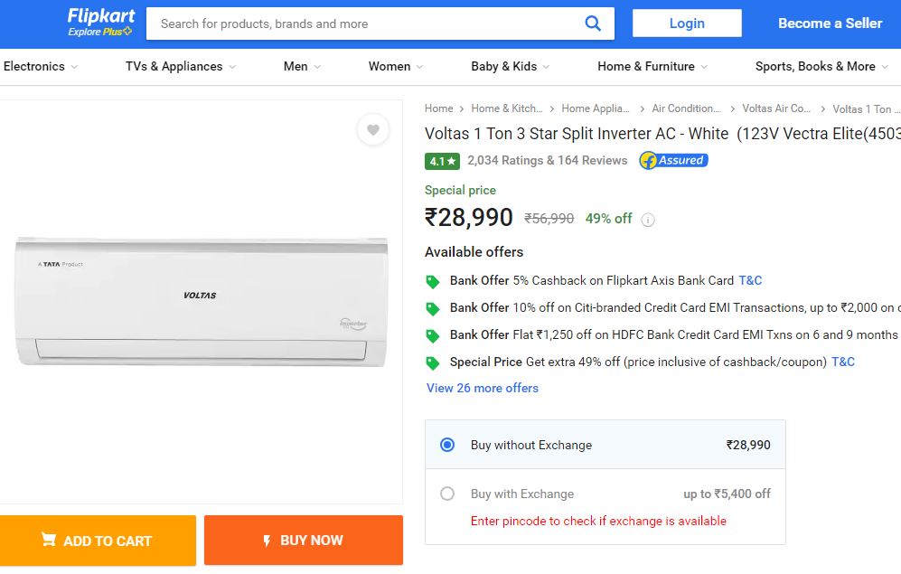Toggle the wishlist heart on product image
This screenshot has height=574, width=901.
pyautogui.click(x=373, y=129)
